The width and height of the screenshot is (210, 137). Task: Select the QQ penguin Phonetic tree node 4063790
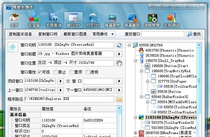pos(169,50)
